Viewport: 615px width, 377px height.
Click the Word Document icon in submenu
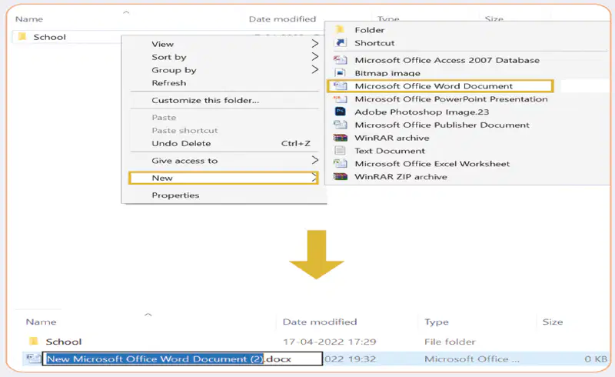(340, 86)
